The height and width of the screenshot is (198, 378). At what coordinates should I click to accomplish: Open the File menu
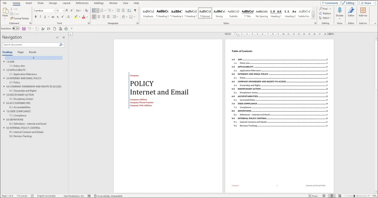coord(4,3)
